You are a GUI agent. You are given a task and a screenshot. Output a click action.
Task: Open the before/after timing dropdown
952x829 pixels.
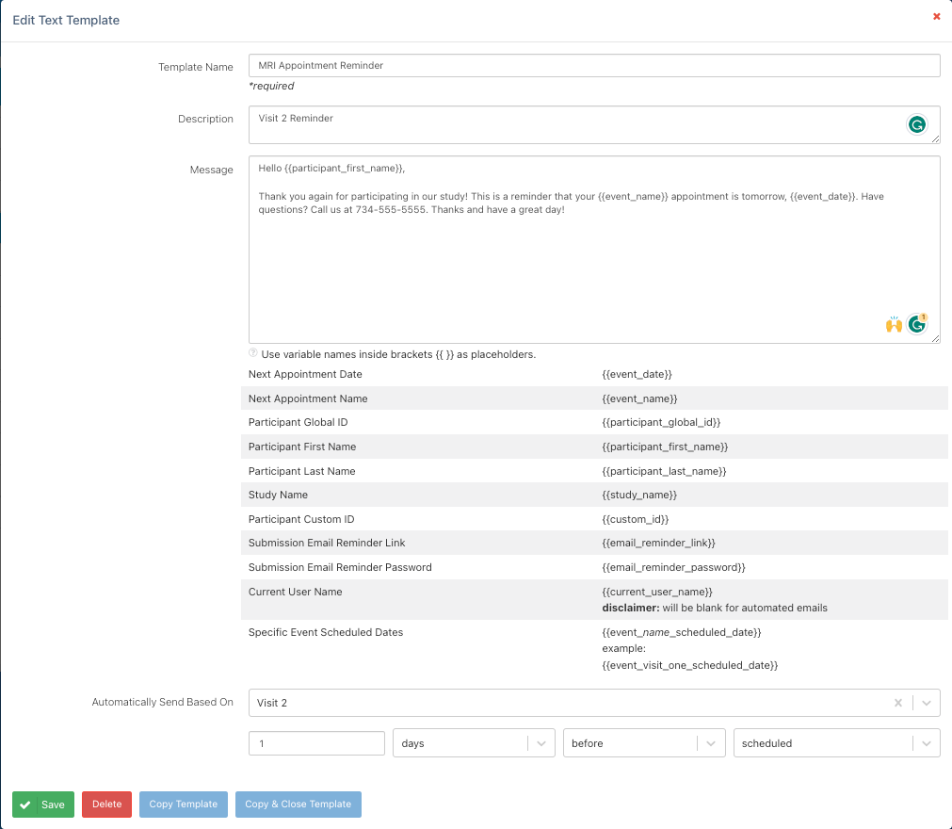pyautogui.click(x=712, y=743)
